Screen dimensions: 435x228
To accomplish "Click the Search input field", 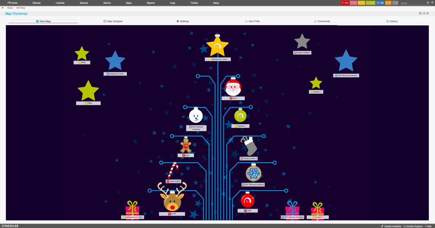I will tap(413, 3).
